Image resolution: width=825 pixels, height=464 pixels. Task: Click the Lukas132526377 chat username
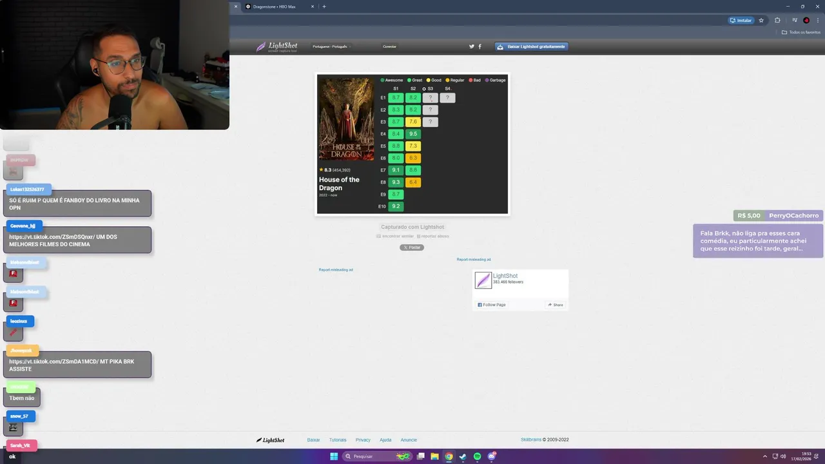(27, 189)
